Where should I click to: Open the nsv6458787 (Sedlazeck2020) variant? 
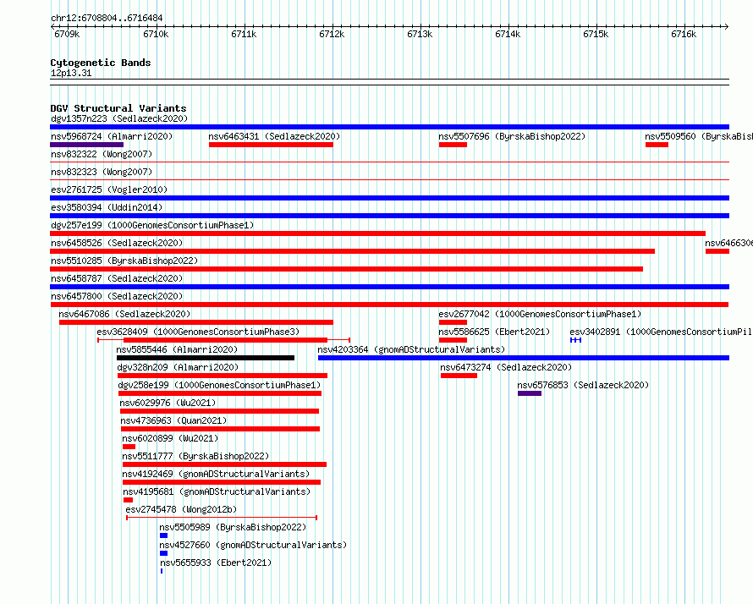(117, 278)
